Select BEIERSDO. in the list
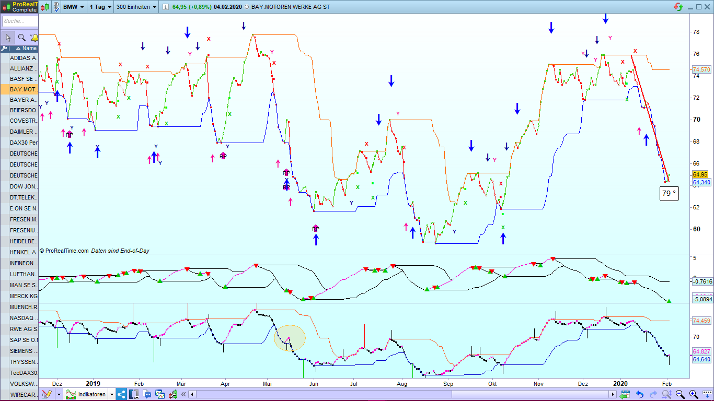This screenshot has width=714, height=401. click(24, 110)
